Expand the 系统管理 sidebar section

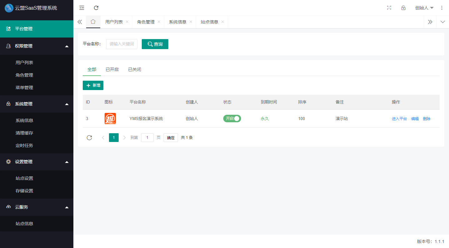point(24,104)
